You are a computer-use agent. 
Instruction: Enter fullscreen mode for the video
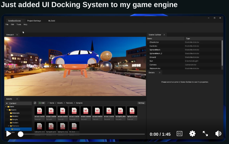point(205,134)
